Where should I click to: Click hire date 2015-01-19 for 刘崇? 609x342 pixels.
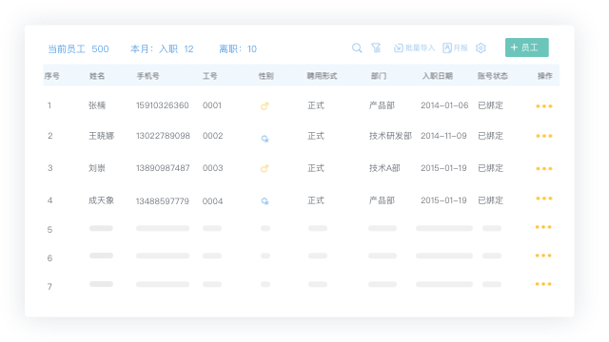pos(443,168)
